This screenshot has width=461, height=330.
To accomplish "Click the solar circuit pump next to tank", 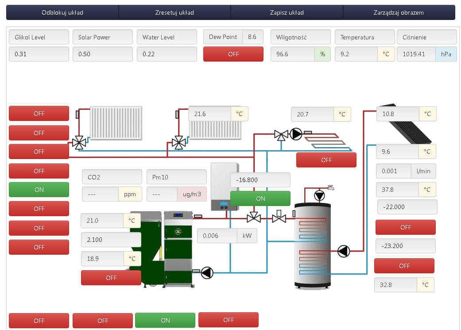I will click(x=343, y=251).
